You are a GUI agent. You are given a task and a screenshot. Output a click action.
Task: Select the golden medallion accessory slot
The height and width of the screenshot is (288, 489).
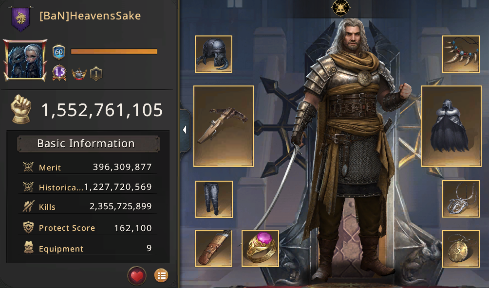[x=461, y=249]
